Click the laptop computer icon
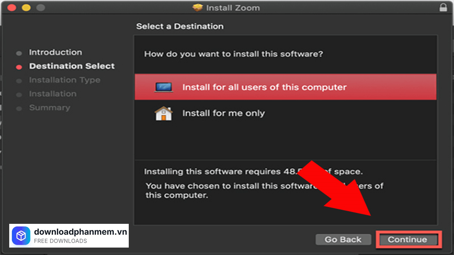The height and width of the screenshot is (255, 454). pos(164,87)
